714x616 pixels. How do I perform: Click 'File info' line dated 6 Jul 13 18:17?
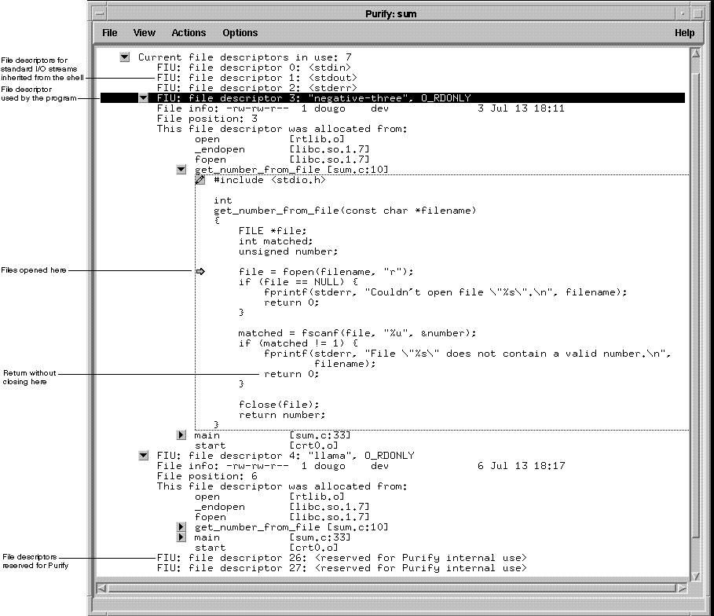(x=361, y=466)
